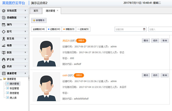
Task: Click the calendar icon in 创建日期 field
Action: (144, 29)
